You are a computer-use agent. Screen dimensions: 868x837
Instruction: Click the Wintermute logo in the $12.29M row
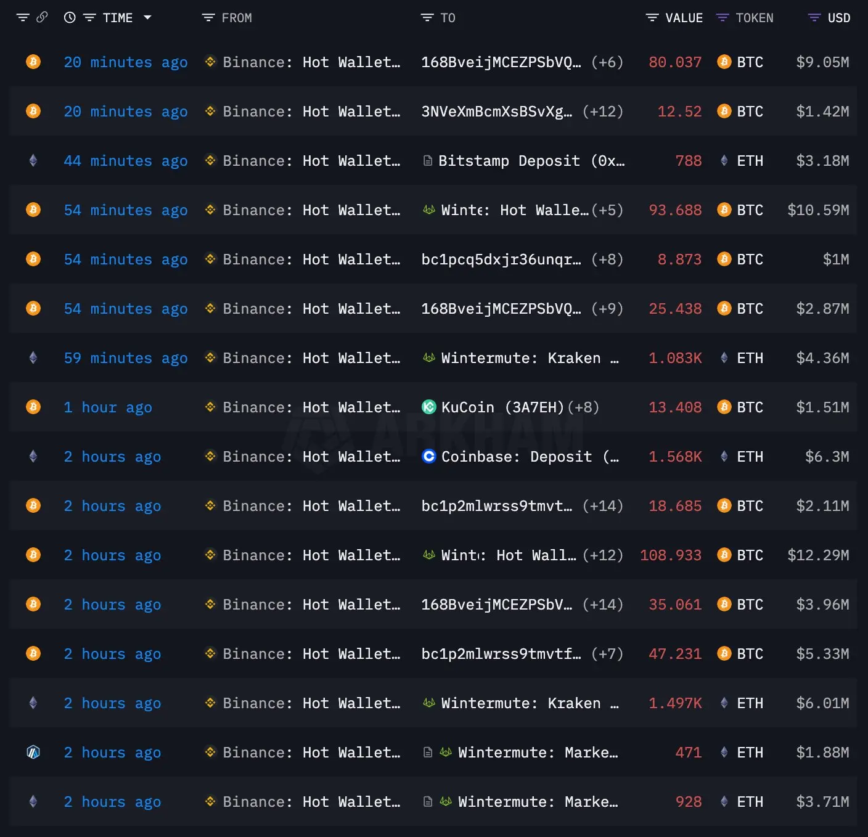click(x=429, y=555)
